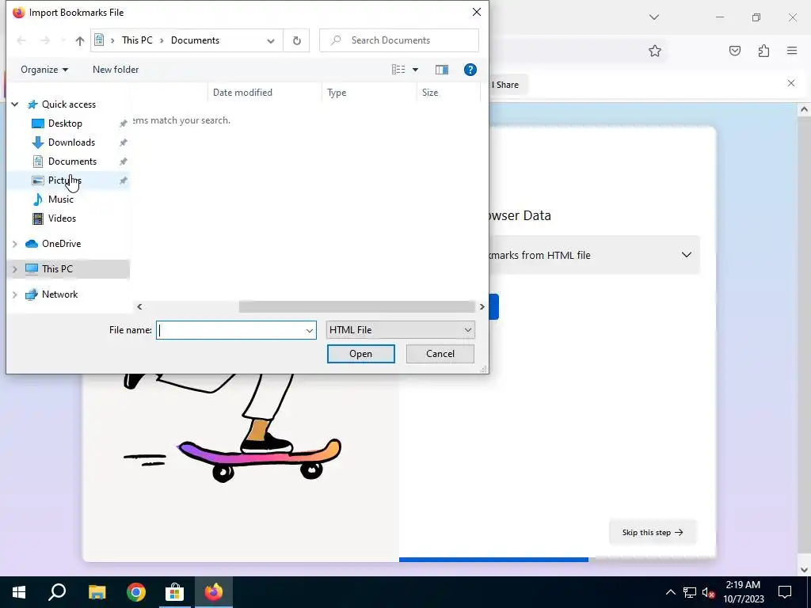Sort by Type column header
This screenshot has width=811, height=608.
[369, 93]
